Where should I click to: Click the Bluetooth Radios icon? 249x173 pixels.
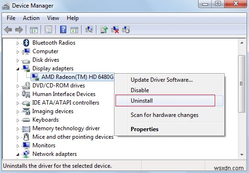tap(26, 43)
